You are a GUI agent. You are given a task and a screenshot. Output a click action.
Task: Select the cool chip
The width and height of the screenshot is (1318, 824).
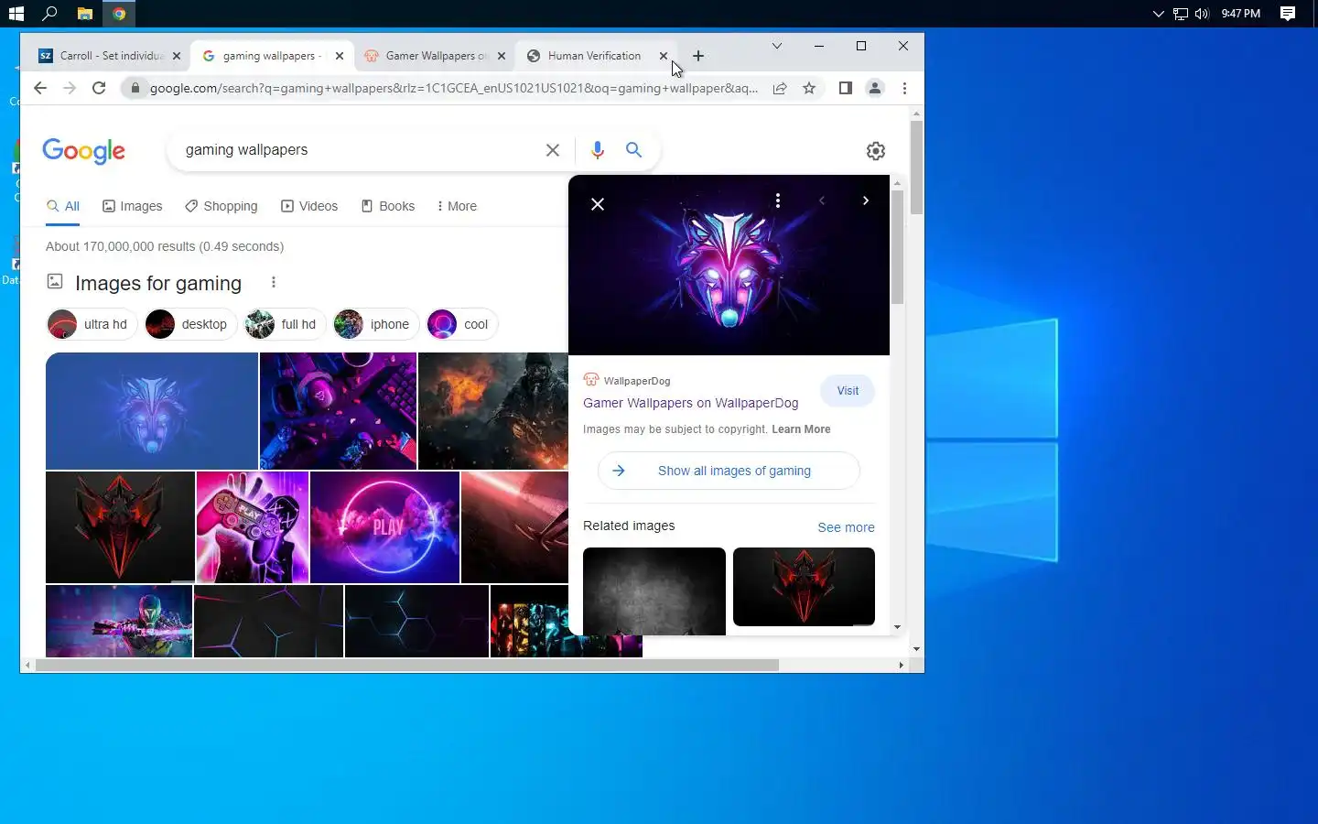(462, 324)
